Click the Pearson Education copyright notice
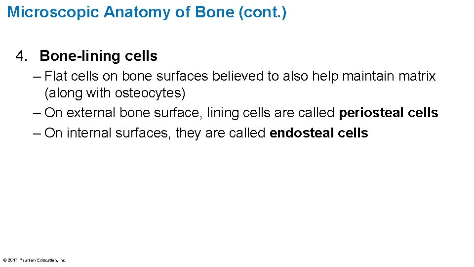This screenshot has width=474, height=267. click(x=35, y=260)
